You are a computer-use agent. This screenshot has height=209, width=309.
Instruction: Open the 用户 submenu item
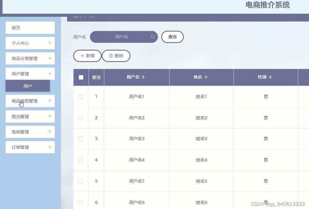click(28, 86)
